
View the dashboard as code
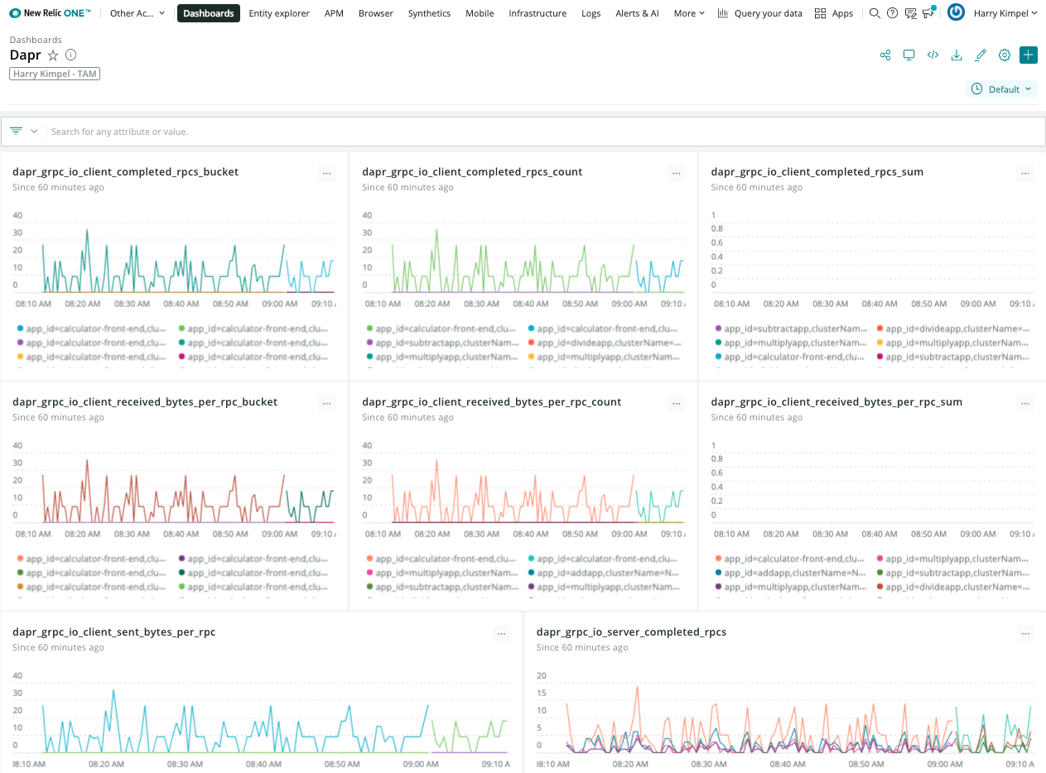pyautogui.click(x=933, y=55)
